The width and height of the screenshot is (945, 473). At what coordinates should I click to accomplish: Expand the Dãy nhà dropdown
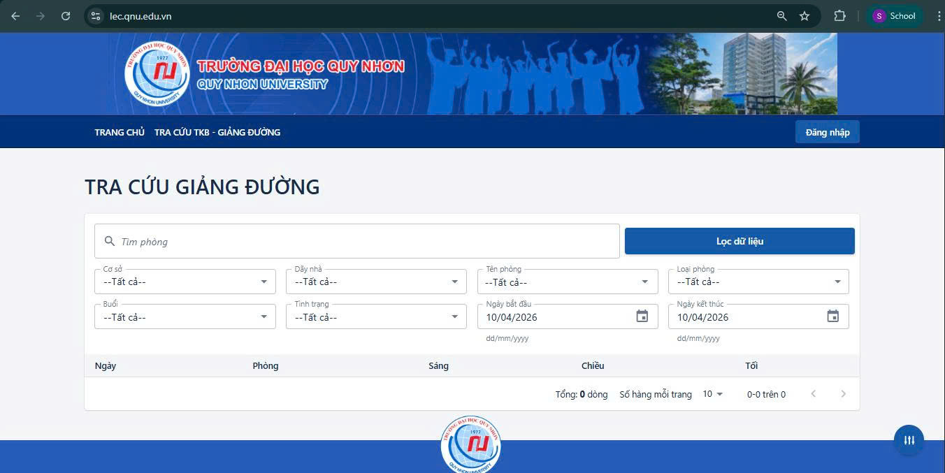(375, 282)
